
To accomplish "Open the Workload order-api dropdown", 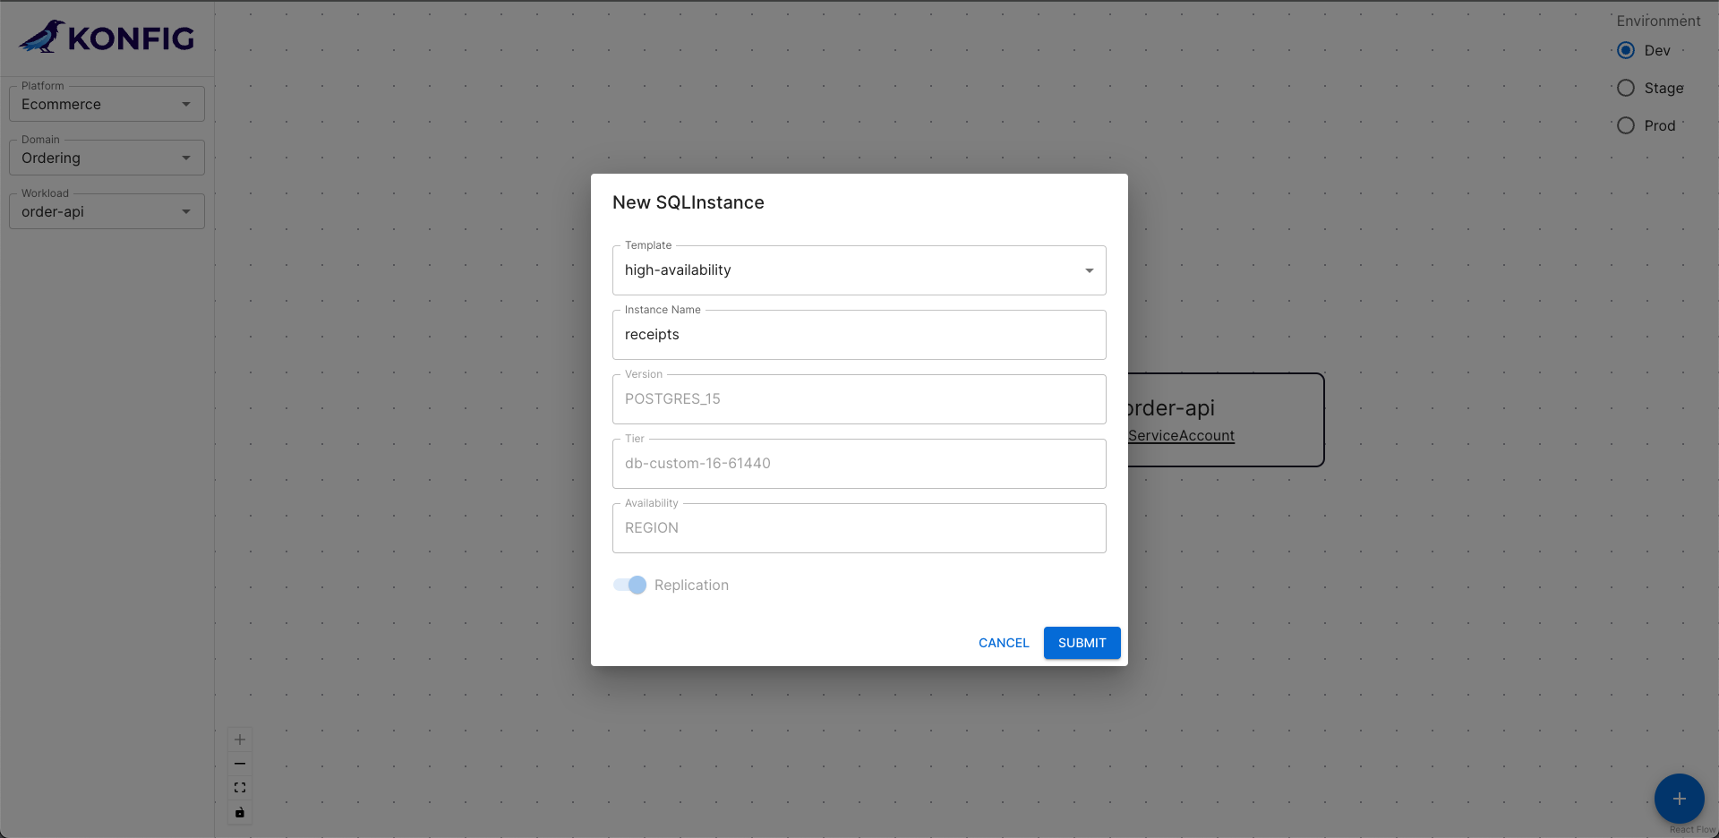I will click(107, 211).
